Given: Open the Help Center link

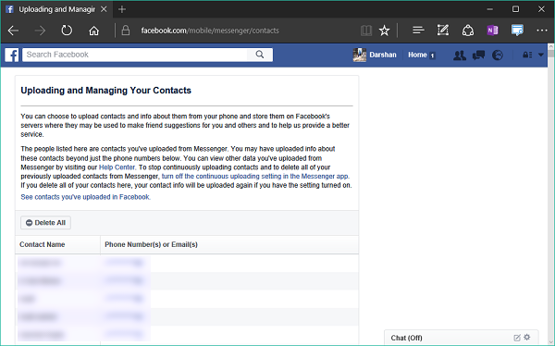Looking at the screenshot, I should (x=117, y=167).
